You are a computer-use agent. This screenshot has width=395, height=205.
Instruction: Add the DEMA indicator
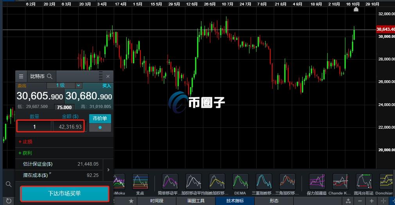240,184
